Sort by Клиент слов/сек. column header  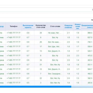[78, 26]
